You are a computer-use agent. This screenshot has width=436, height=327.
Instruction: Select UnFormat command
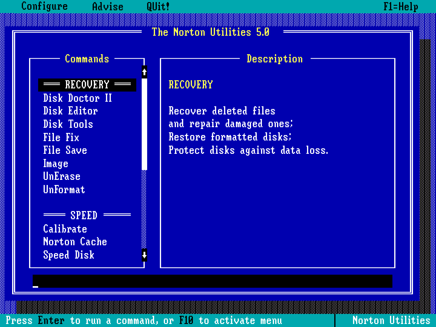pyautogui.click(x=64, y=190)
